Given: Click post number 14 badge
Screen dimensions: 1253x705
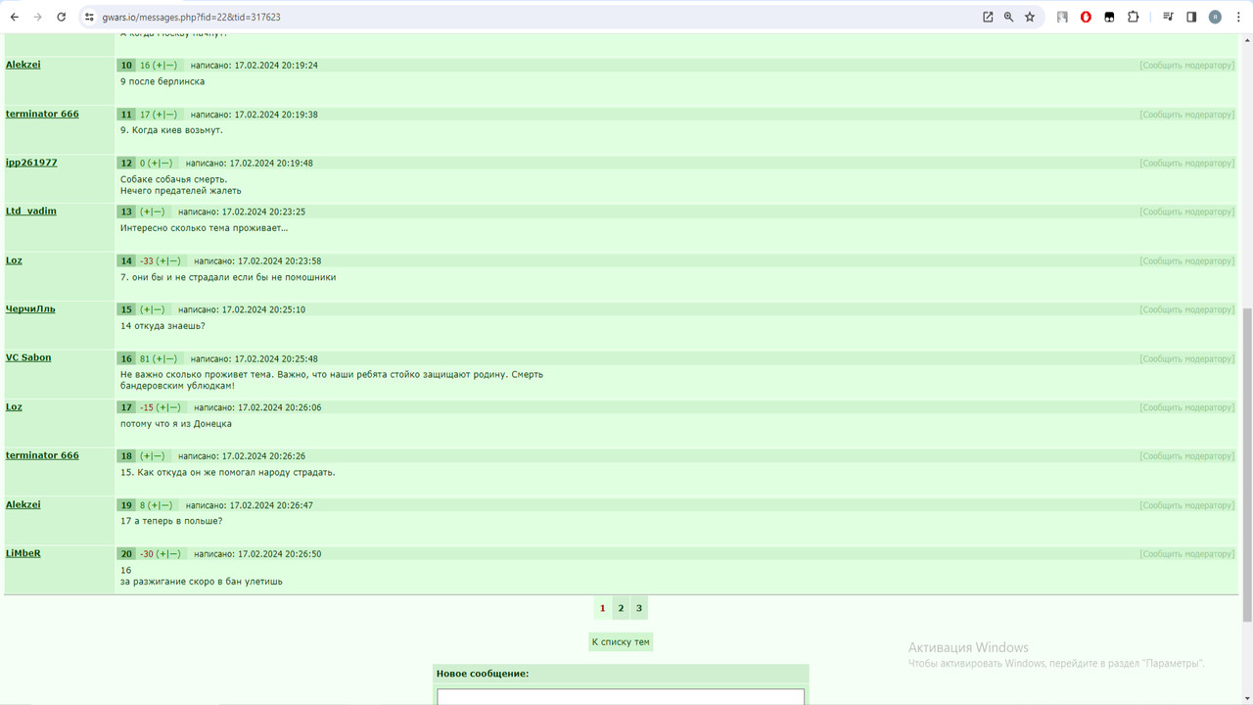Looking at the screenshot, I should 126,261.
